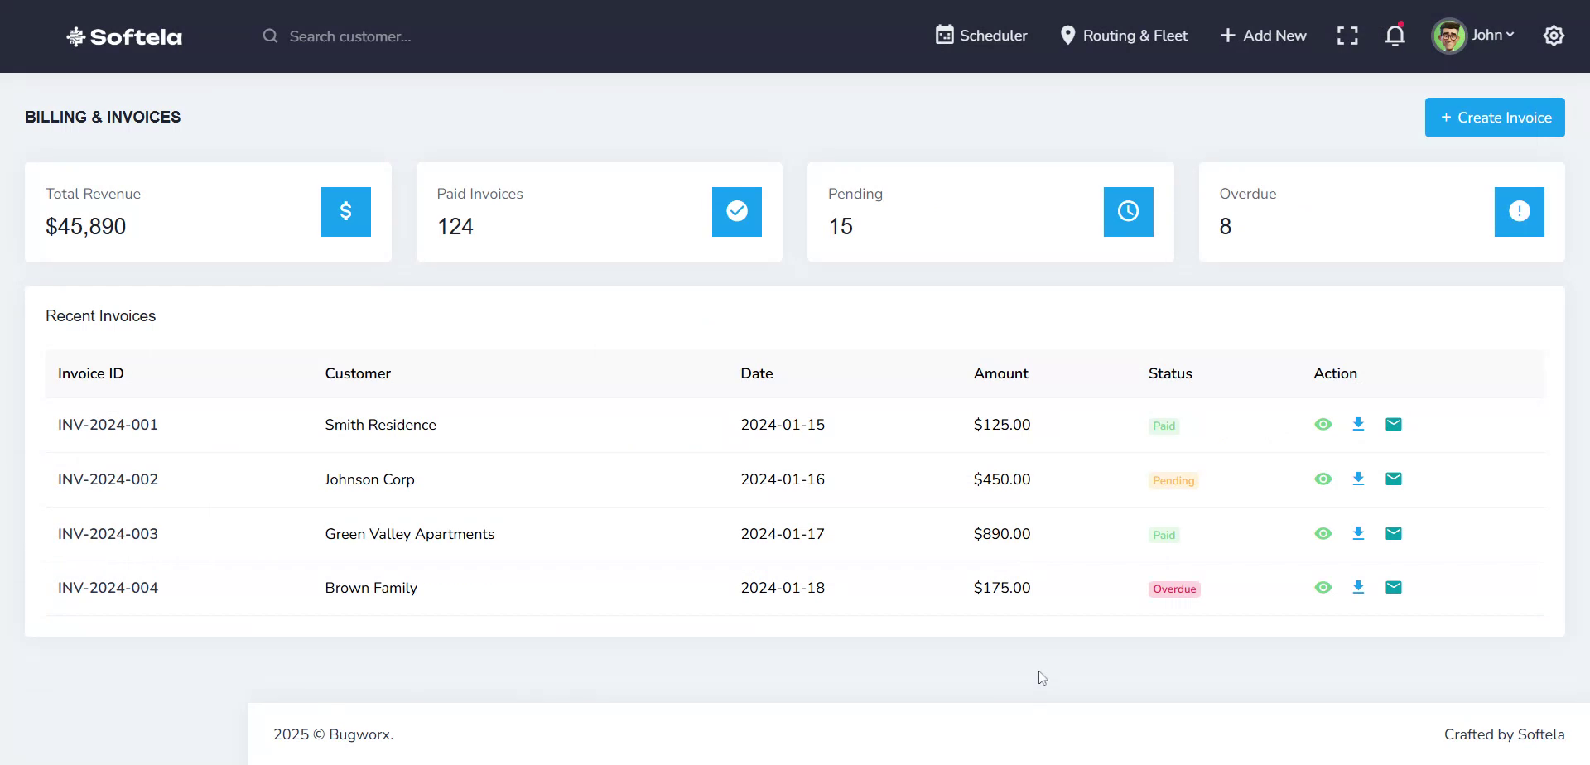Open the settings gear icon

point(1554,36)
